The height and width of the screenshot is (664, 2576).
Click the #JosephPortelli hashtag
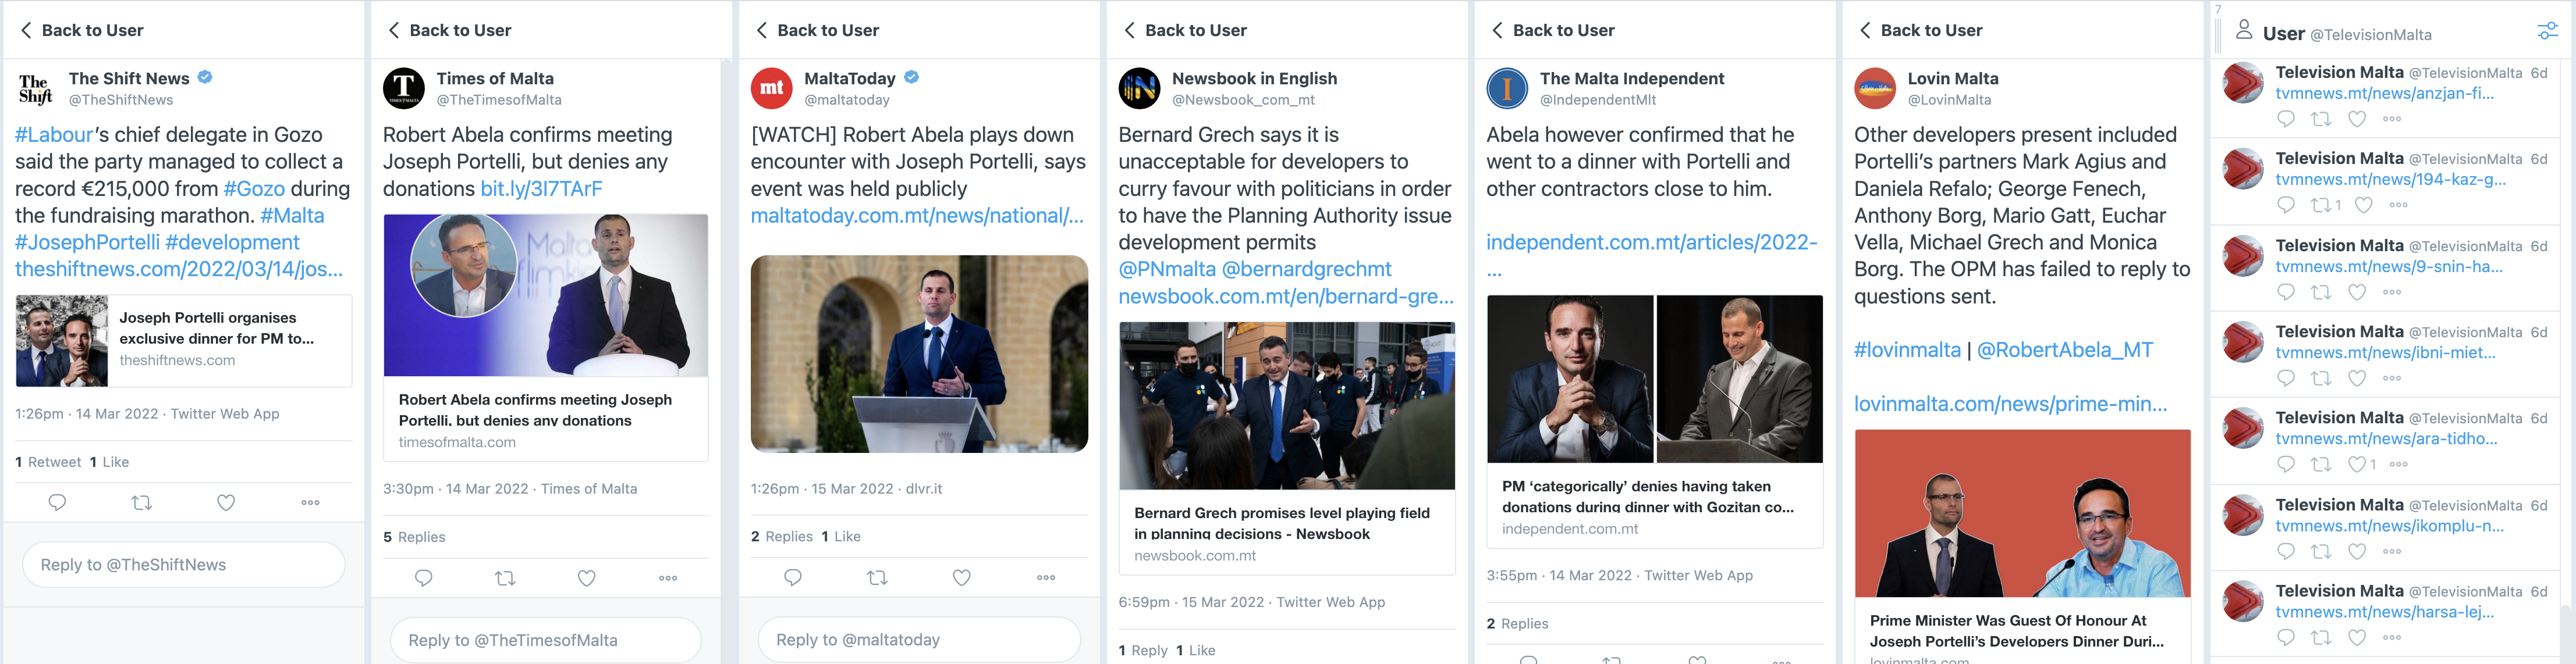[x=87, y=242]
